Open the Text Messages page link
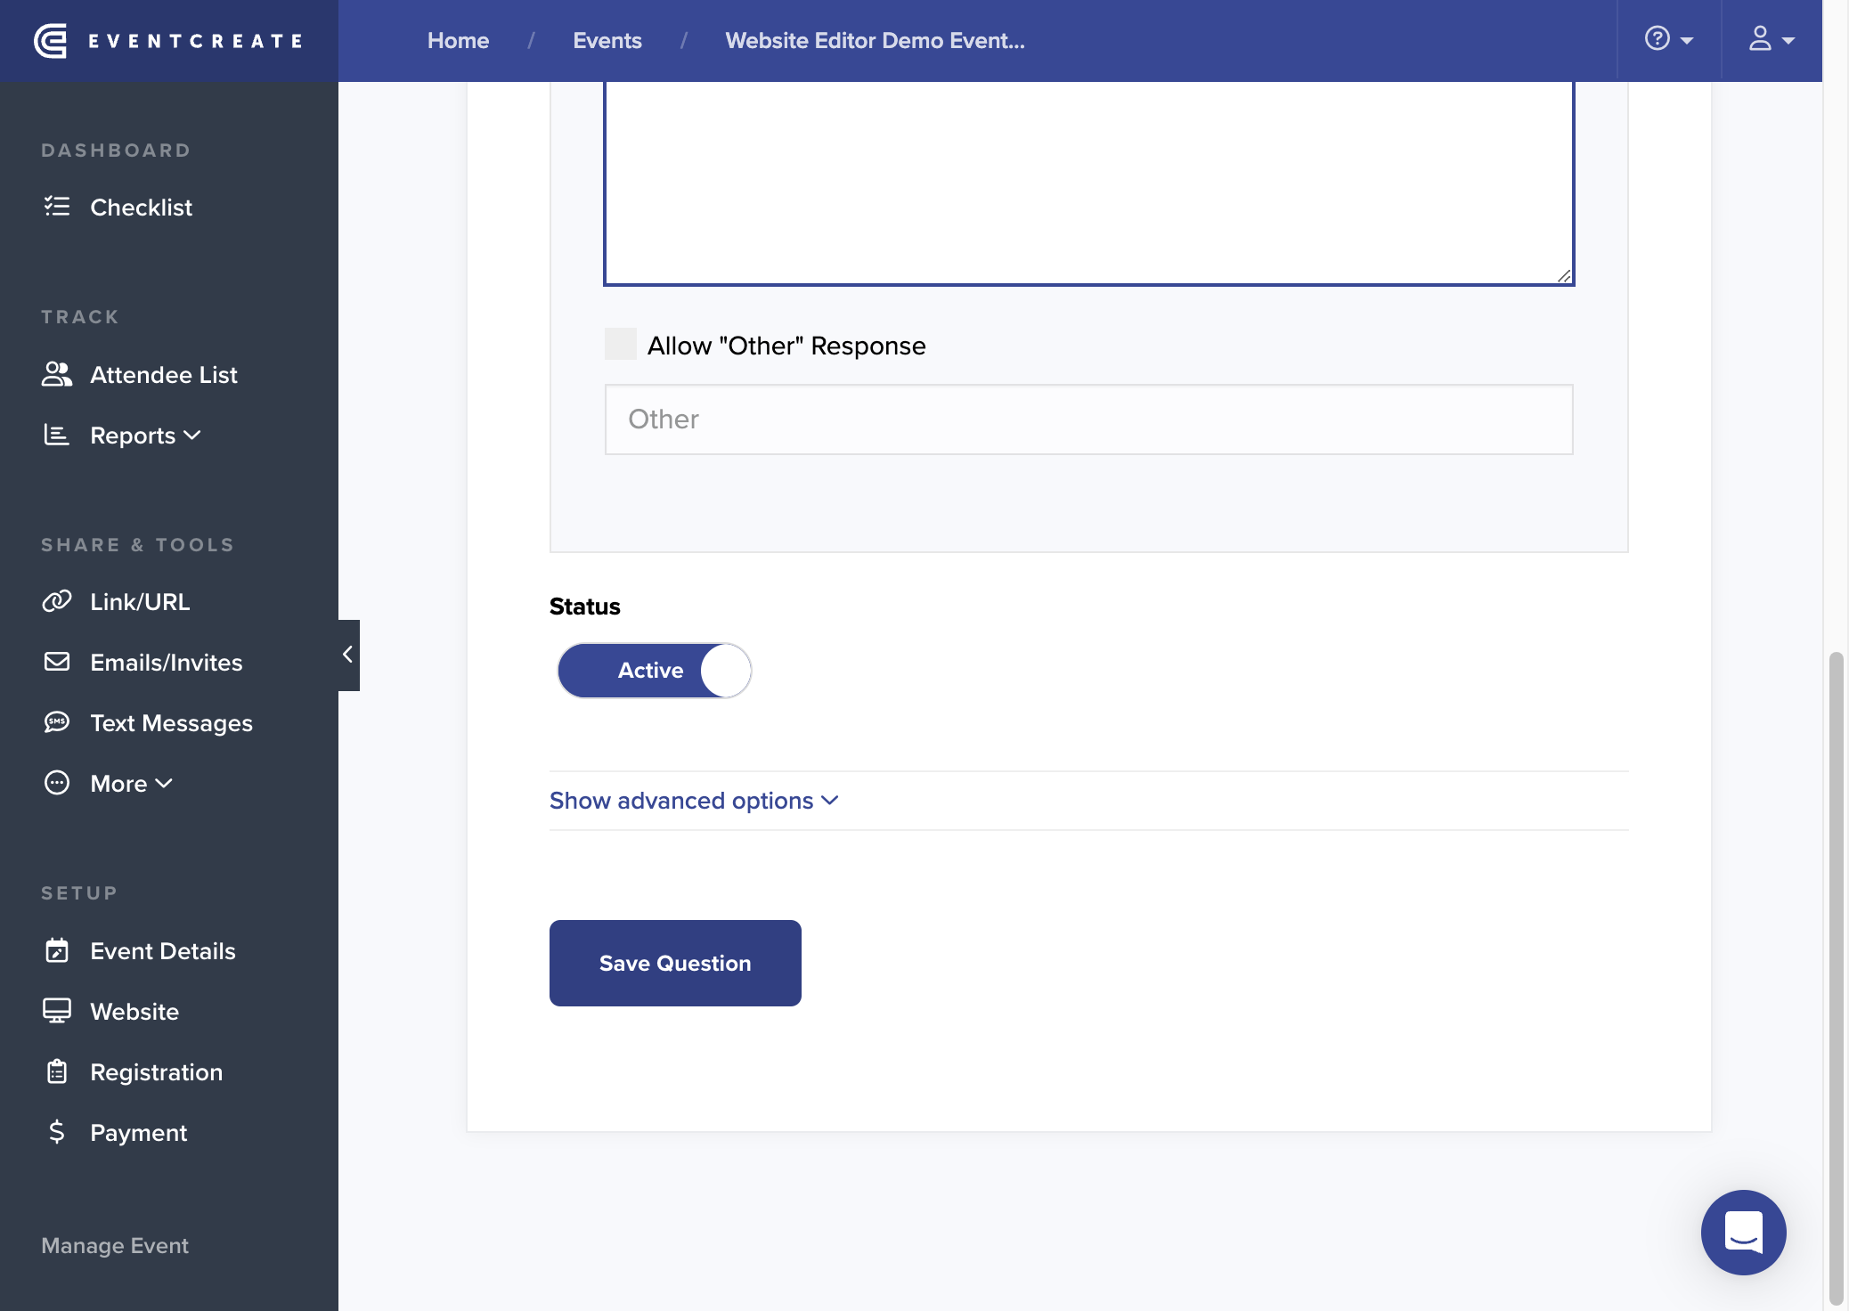1849x1311 pixels. point(172,723)
